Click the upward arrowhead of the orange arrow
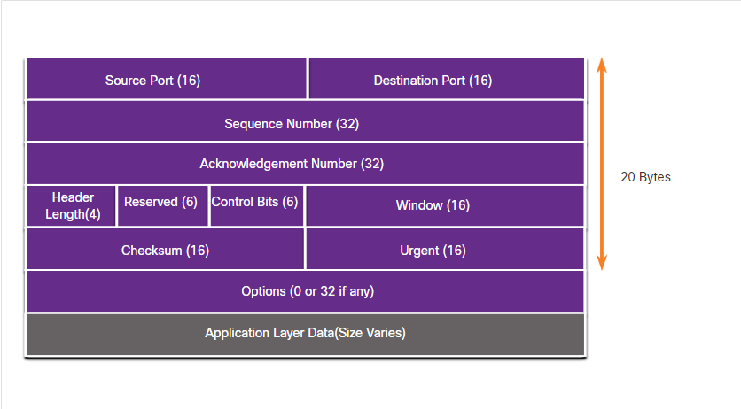This screenshot has height=409, width=741. (602, 66)
